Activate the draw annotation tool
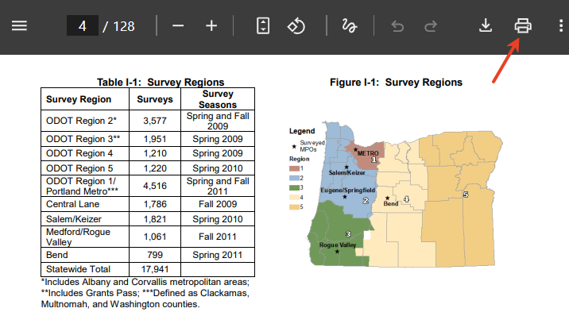 tap(350, 25)
